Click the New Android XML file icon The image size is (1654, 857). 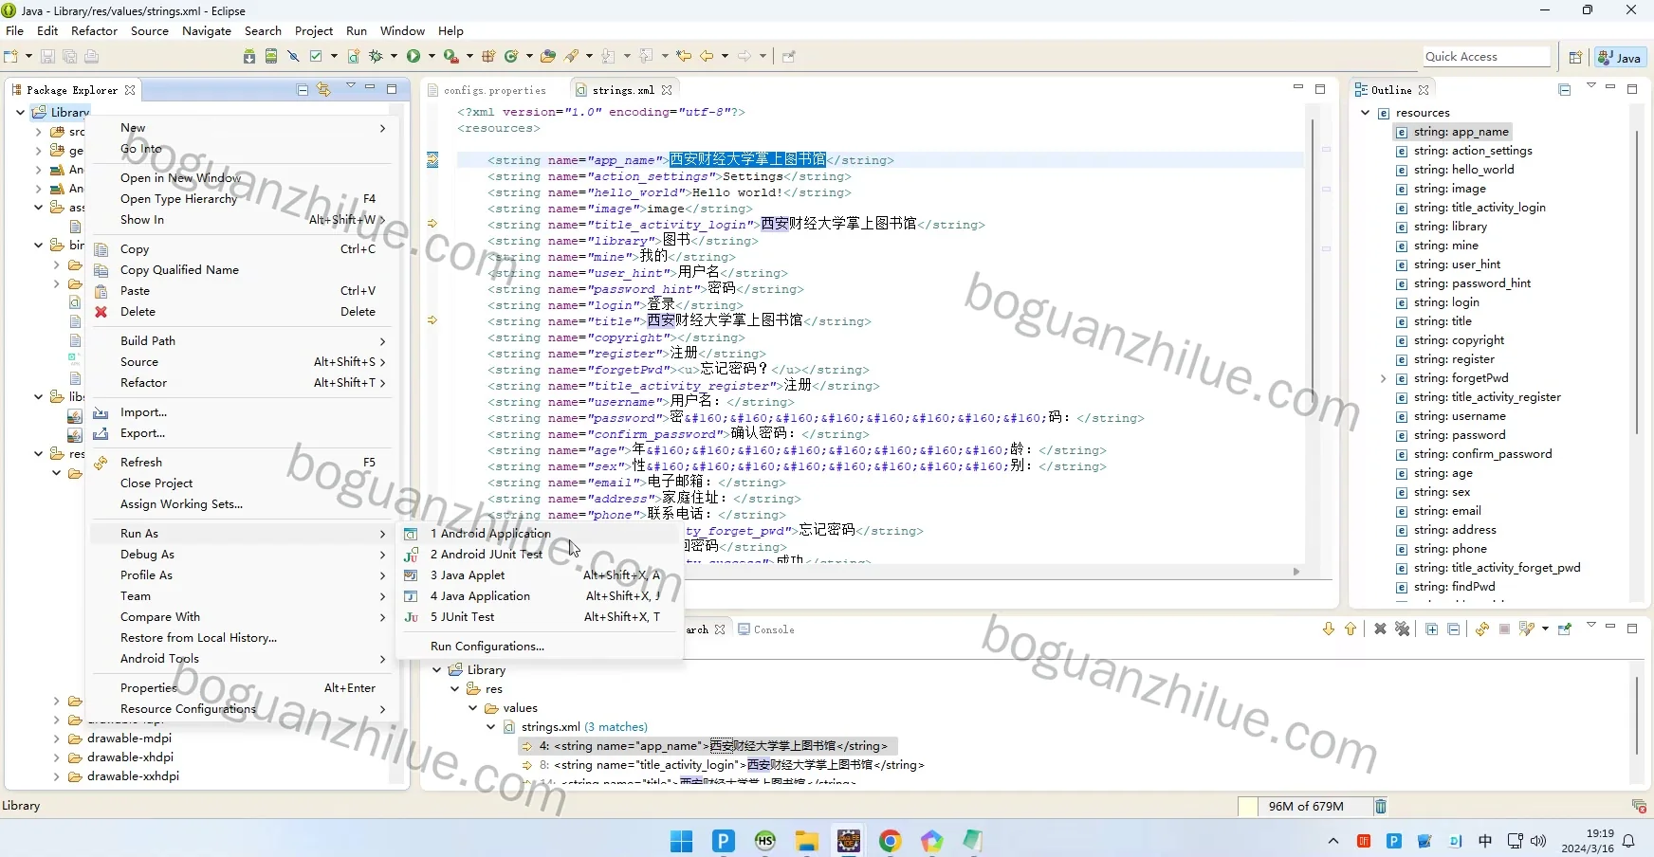point(353,57)
